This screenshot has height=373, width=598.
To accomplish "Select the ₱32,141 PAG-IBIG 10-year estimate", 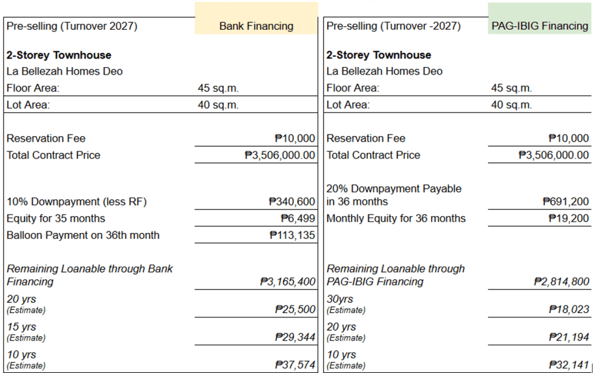I will pos(569,365).
